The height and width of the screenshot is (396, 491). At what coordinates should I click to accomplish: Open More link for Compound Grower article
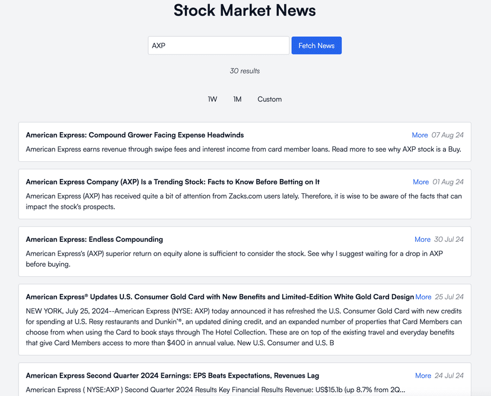click(420, 135)
